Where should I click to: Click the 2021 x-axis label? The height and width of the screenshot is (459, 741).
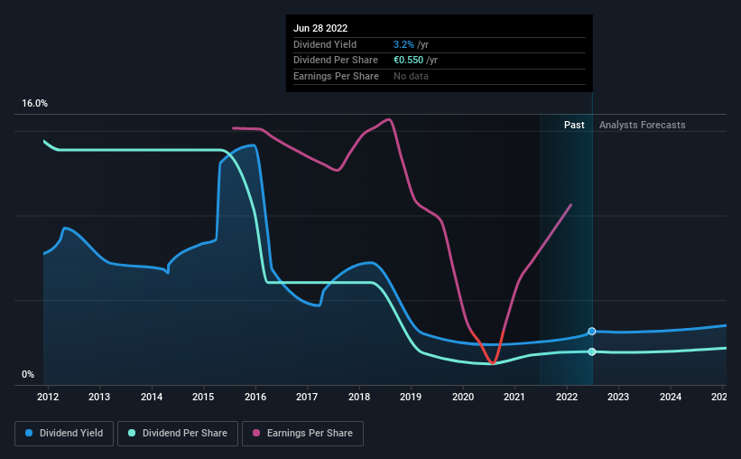click(514, 397)
